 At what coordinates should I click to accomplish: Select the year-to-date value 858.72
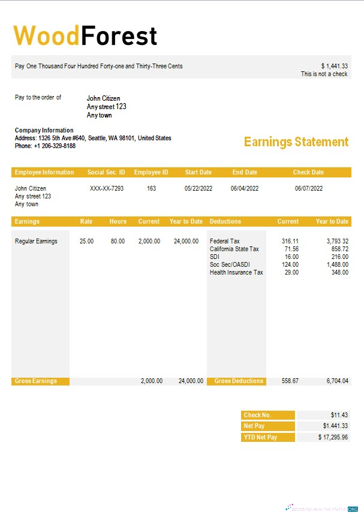340,249
